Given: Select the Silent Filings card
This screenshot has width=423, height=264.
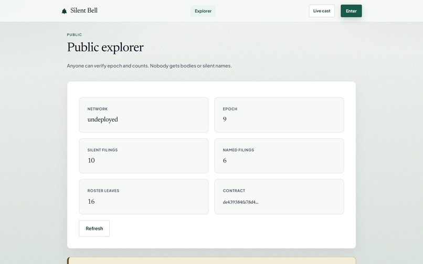Looking at the screenshot, I should click(144, 156).
